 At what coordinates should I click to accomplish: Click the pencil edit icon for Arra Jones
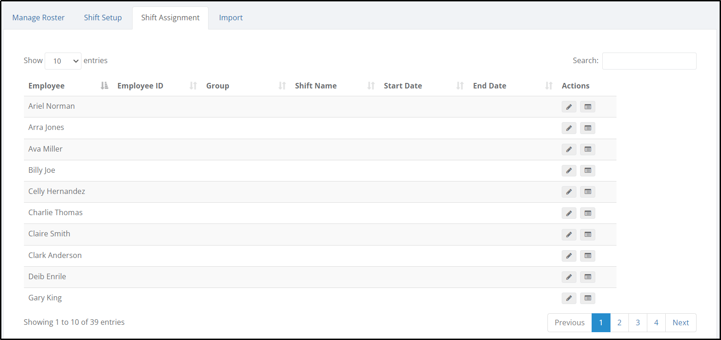569,128
